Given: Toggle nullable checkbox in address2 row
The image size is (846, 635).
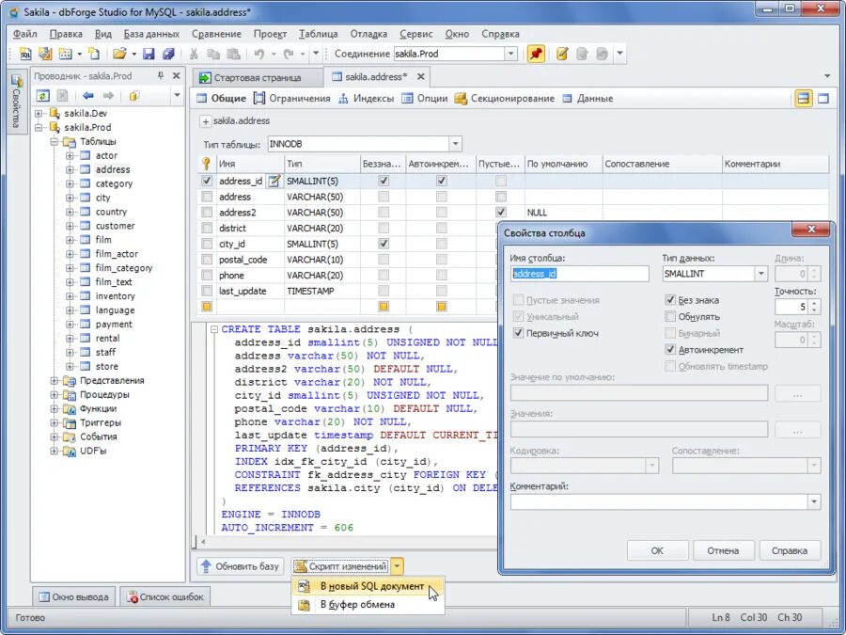Looking at the screenshot, I should point(501,213).
